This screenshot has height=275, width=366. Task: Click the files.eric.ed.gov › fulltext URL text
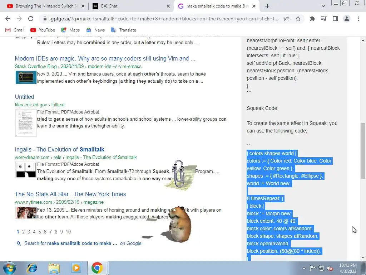pyautogui.click(x=40, y=105)
